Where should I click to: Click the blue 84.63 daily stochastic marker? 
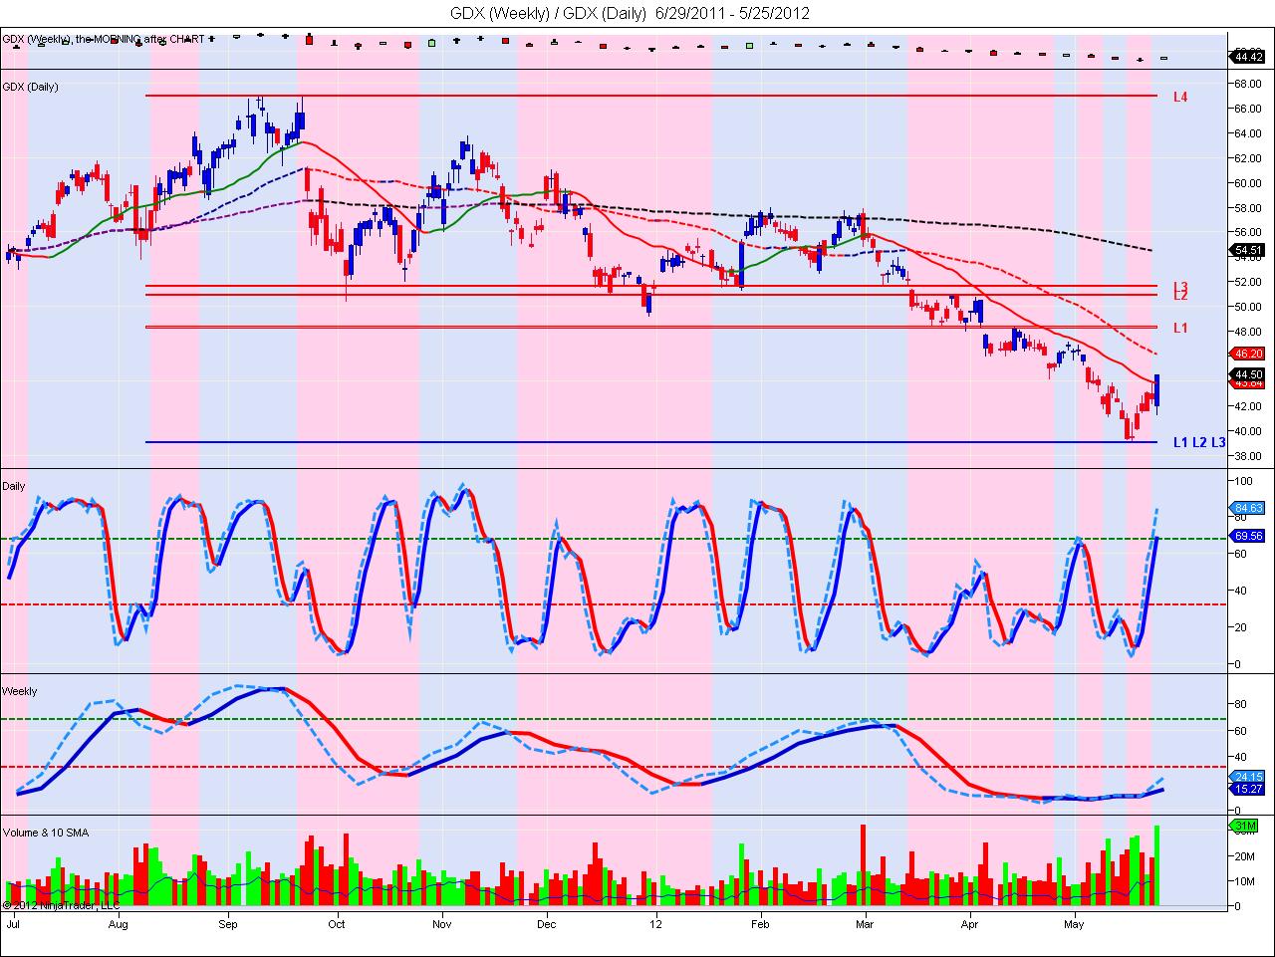pos(1247,507)
